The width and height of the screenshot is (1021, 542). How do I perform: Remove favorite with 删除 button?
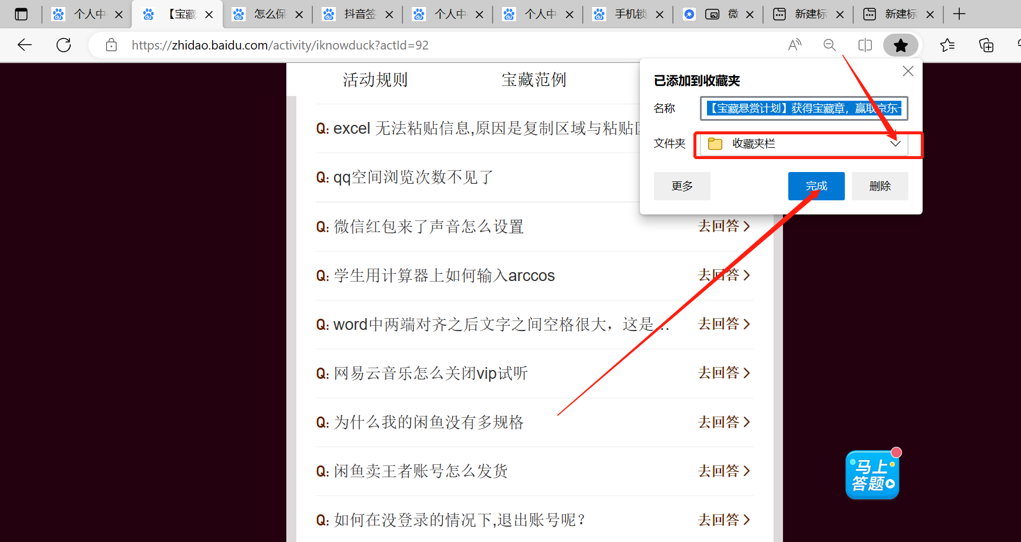[880, 186]
